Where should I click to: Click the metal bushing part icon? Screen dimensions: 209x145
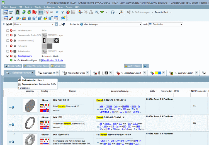point(113,12)
